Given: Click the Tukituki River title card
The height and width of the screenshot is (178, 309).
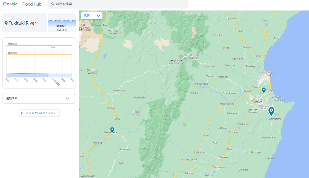Looking at the screenshot, I should [x=25, y=23].
